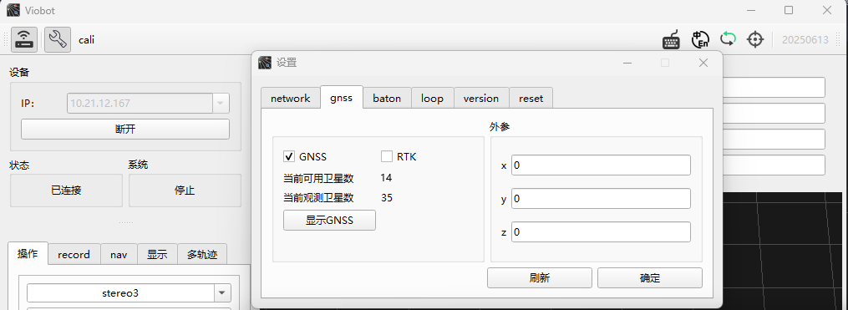Select the 操作 tab in main window
The width and height of the screenshot is (848, 310).
pyautogui.click(x=28, y=253)
